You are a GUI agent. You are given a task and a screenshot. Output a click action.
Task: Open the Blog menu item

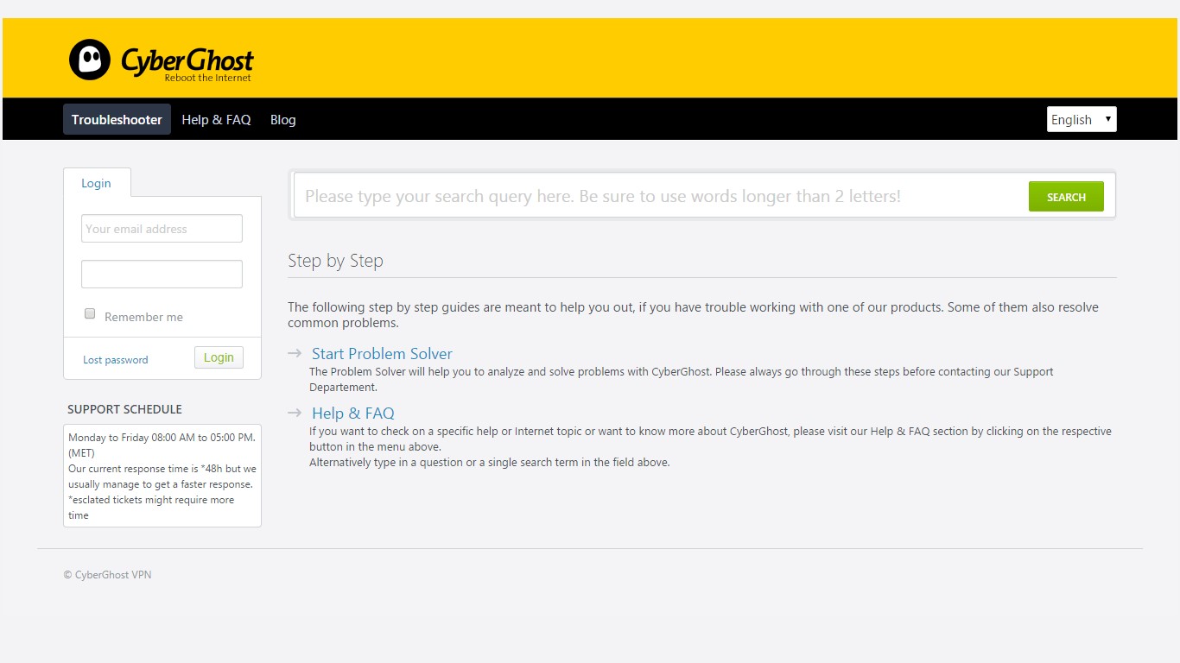tap(282, 119)
